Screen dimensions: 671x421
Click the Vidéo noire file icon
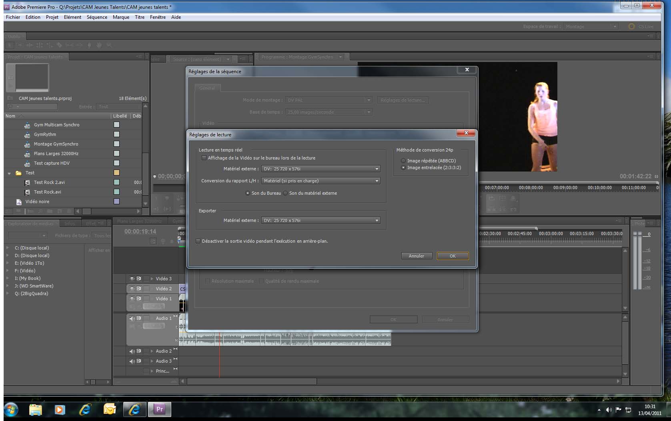pyautogui.click(x=18, y=202)
